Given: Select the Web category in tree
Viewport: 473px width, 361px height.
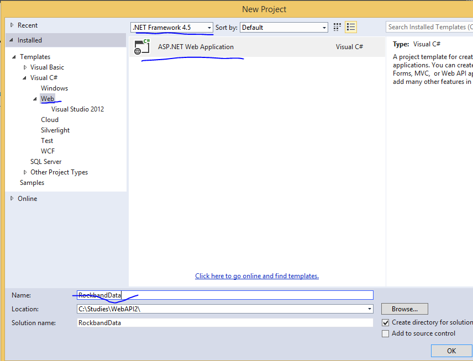Looking at the screenshot, I should tap(48, 99).
